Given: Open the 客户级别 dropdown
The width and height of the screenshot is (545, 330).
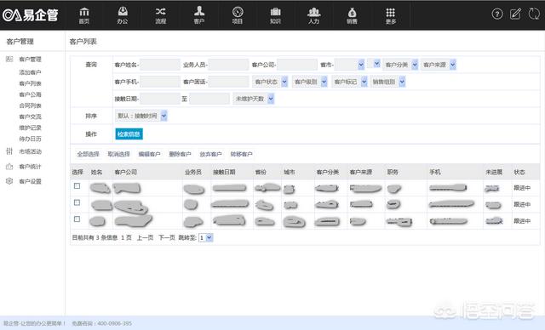Looking at the screenshot, I should coord(310,82).
